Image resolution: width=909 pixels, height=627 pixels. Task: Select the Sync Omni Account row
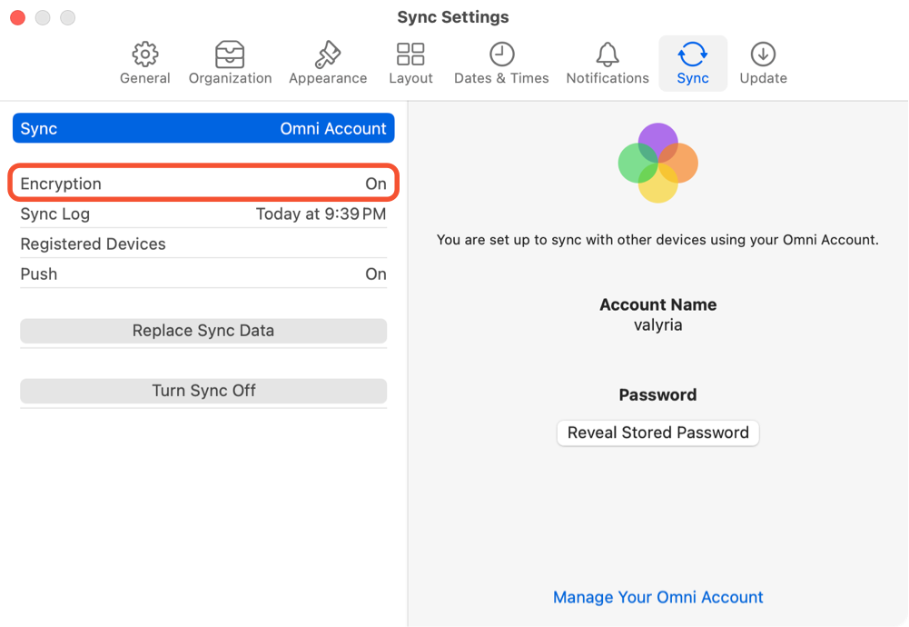pos(203,128)
